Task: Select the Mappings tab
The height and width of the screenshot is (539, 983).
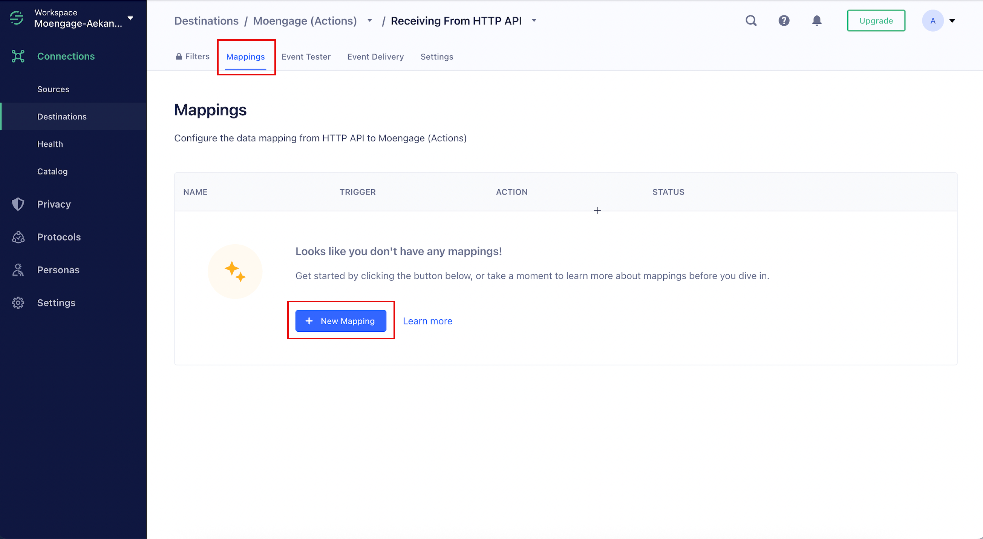Action: coord(245,57)
